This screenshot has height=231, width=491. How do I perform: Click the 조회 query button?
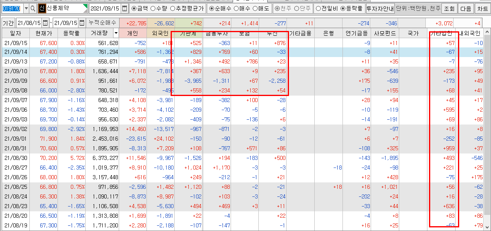pos(449,8)
